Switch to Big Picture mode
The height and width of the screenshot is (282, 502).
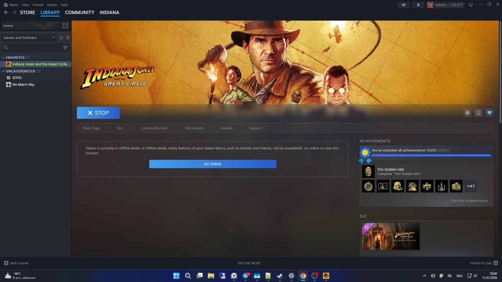[x=471, y=5]
